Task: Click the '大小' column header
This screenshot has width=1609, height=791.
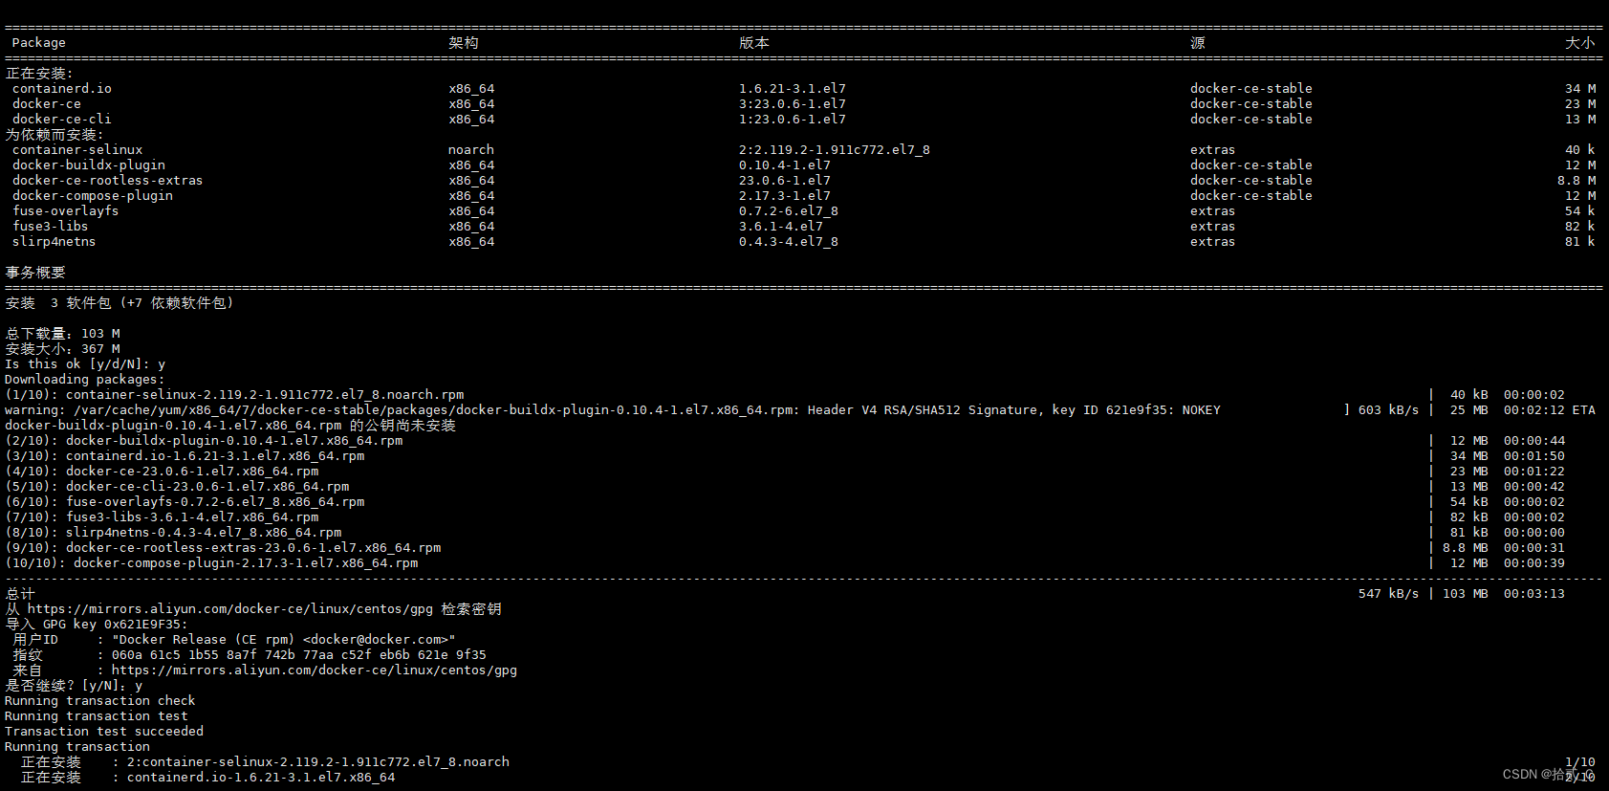Action: tap(1580, 43)
